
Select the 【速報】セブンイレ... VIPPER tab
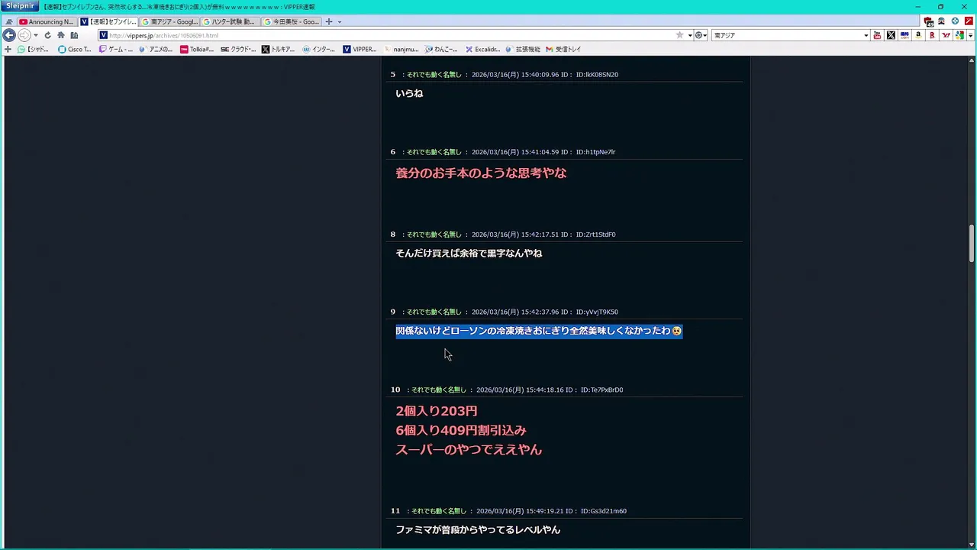[108, 21]
